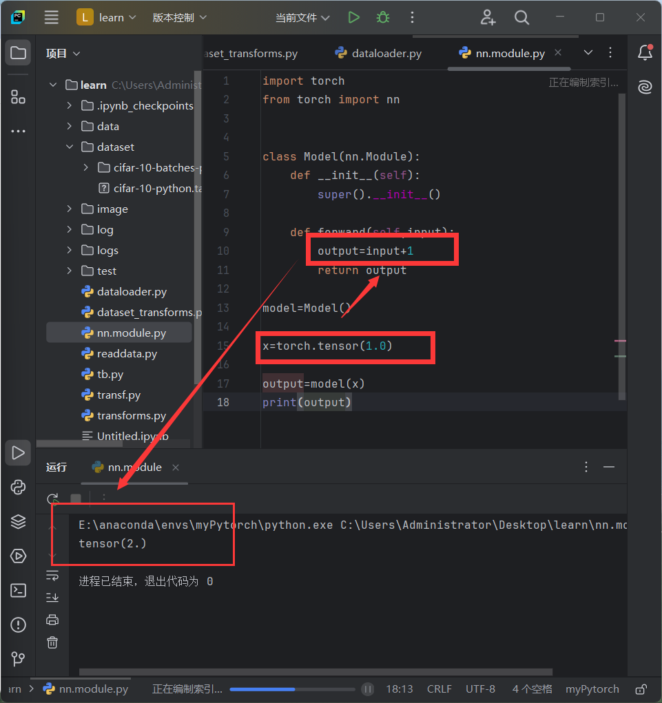Print the console output icon
The height and width of the screenshot is (703, 662).
pos(52,620)
